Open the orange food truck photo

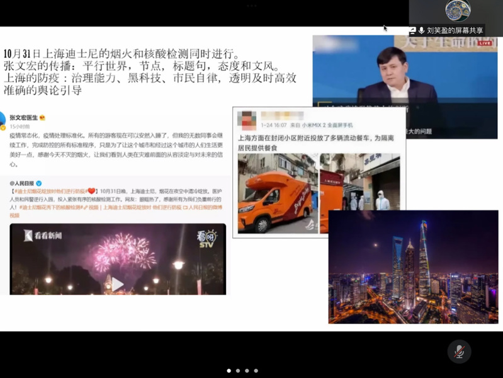(x=278, y=193)
